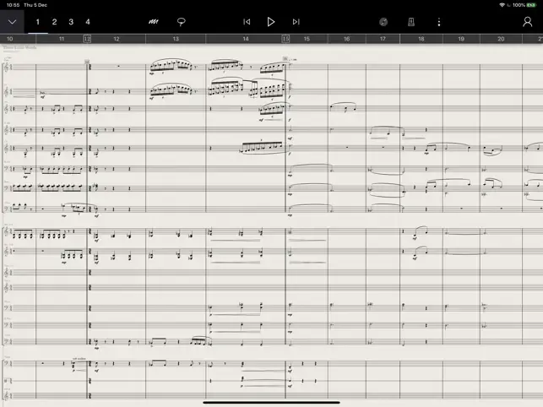Tap the date Thu 5 Dec
543x407 pixels.
[x=35, y=5]
